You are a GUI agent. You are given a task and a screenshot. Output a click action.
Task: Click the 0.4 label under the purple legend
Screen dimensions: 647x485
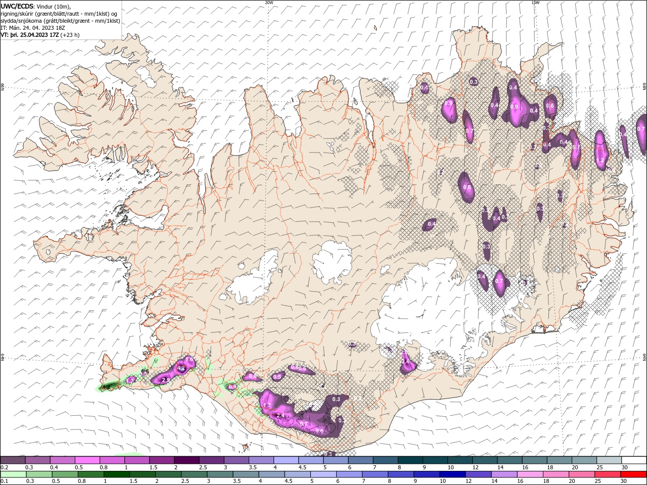[x=54, y=467]
